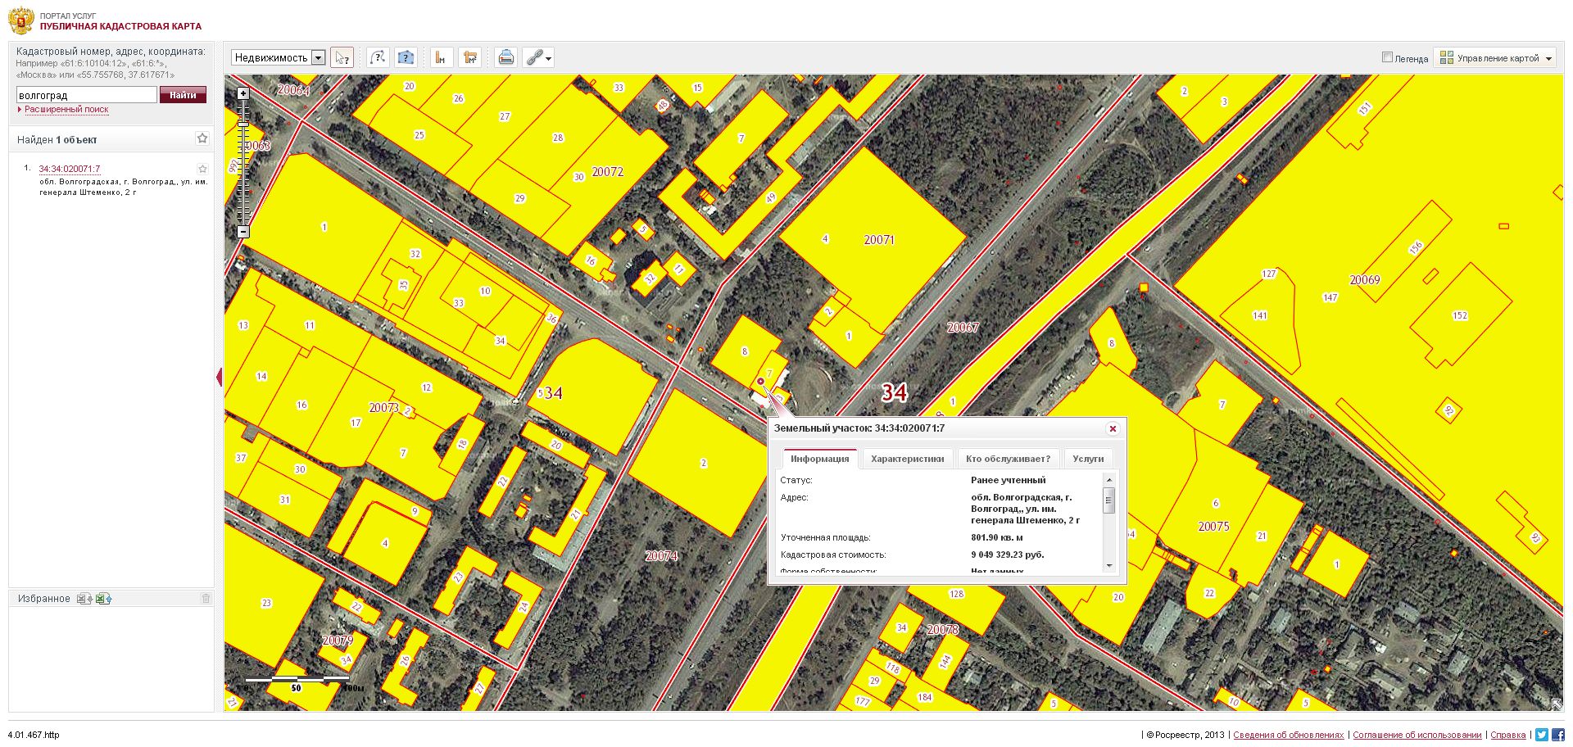Activate the identify-along-line query tool

coord(377,58)
